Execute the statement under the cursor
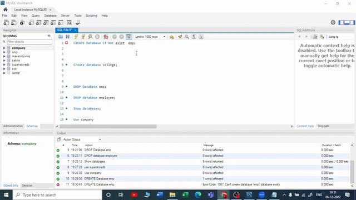 tap(83, 37)
